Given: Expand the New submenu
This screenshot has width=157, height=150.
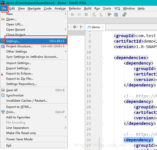Looking at the screenshot, I should (x=34, y=14).
